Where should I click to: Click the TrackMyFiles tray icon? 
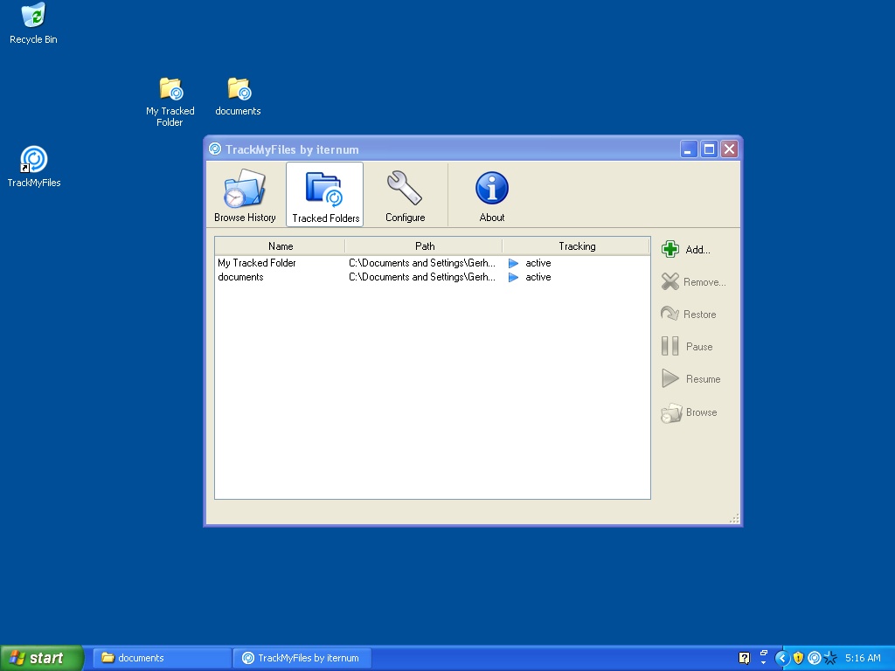tap(815, 658)
